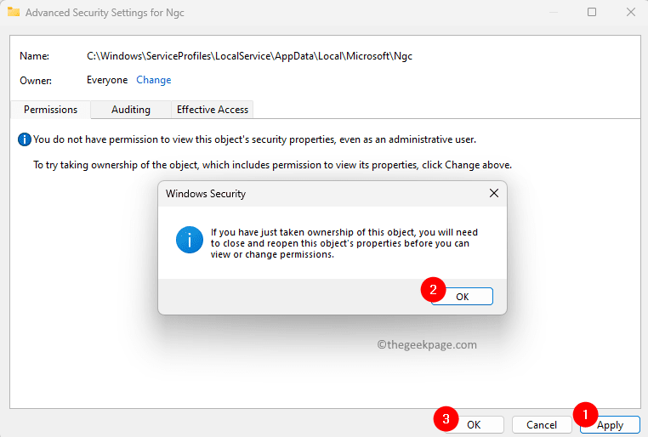Click the owner name Everyone
This screenshot has height=437, width=648.
[107, 80]
